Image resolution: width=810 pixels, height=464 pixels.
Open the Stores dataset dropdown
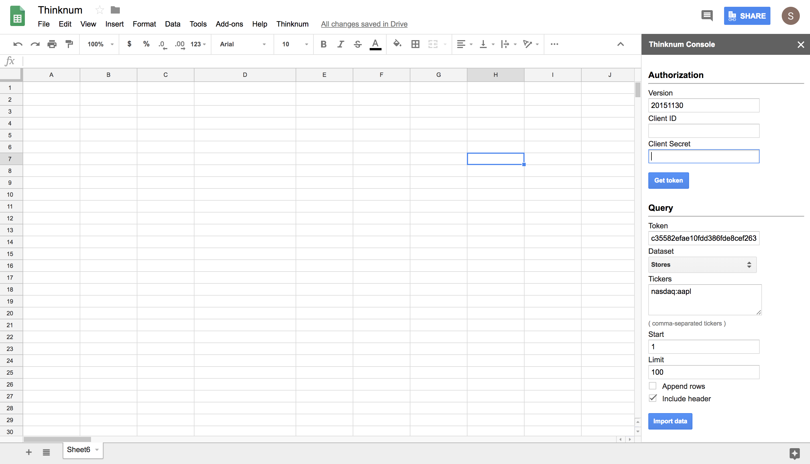702,264
